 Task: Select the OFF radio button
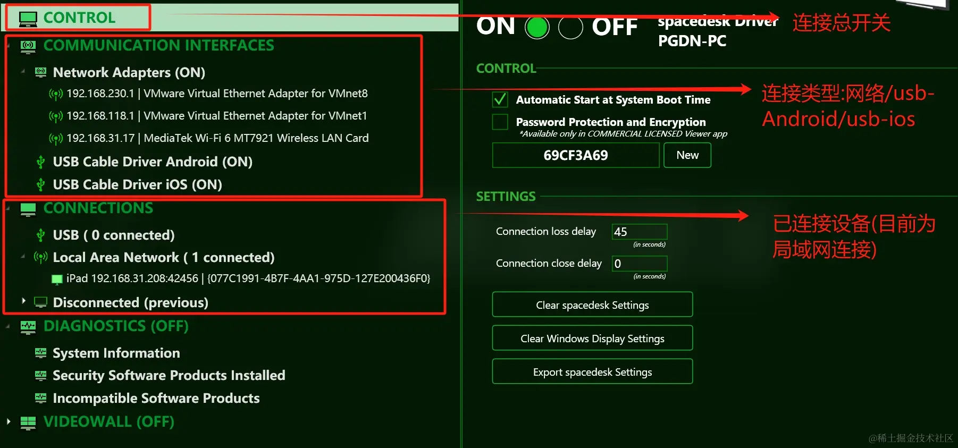(x=570, y=28)
